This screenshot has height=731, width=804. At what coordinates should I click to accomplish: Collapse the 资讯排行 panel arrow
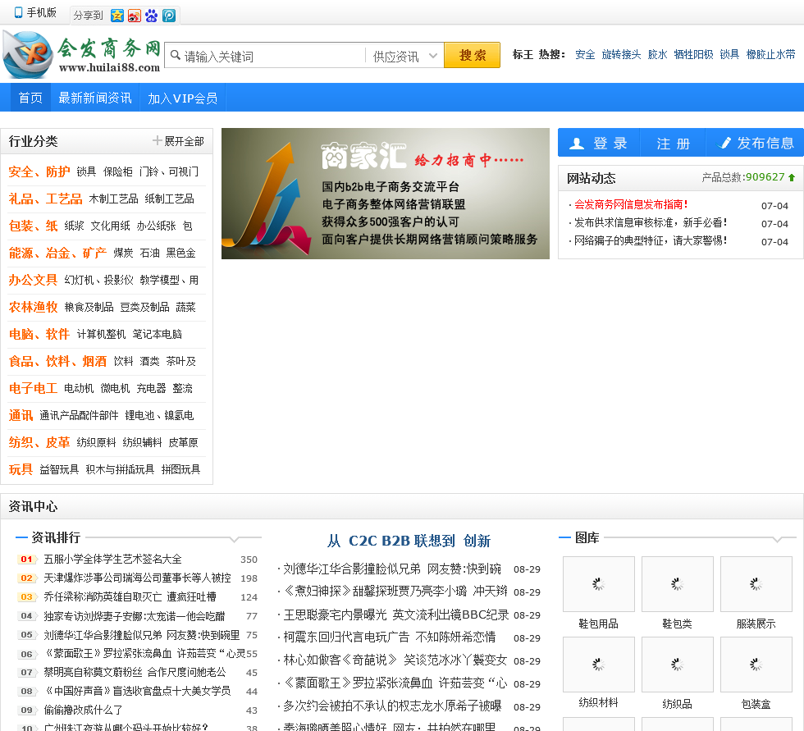[235, 539]
